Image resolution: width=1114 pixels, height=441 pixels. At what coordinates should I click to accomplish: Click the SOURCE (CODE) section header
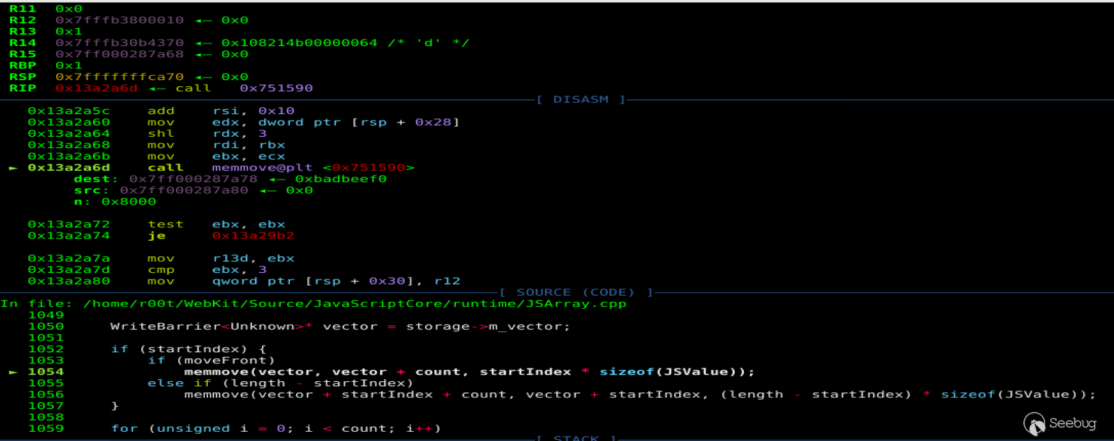(576, 292)
